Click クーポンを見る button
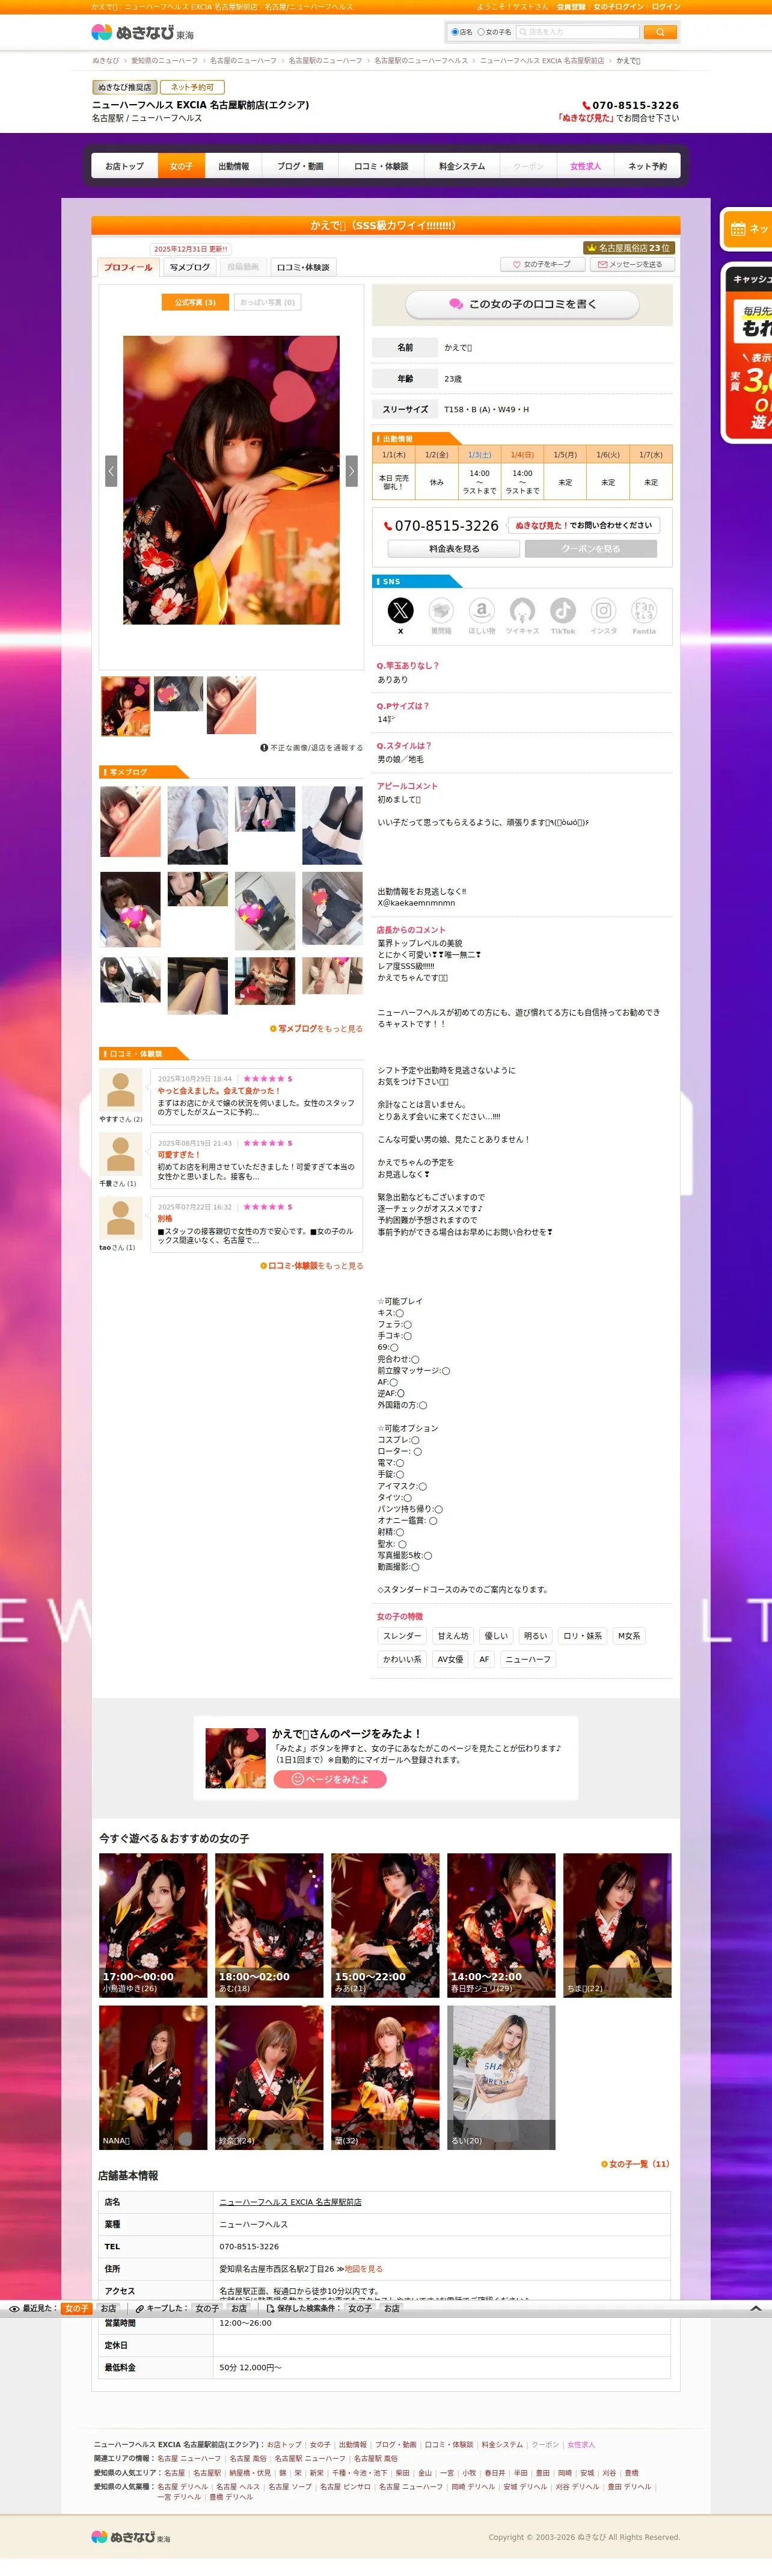772x2576 pixels. click(x=591, y=549)
